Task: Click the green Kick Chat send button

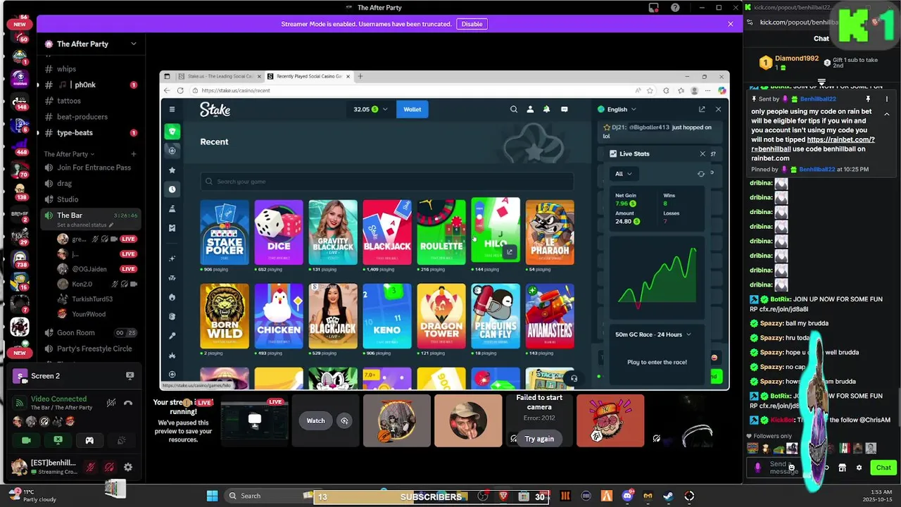Action: 883,468
